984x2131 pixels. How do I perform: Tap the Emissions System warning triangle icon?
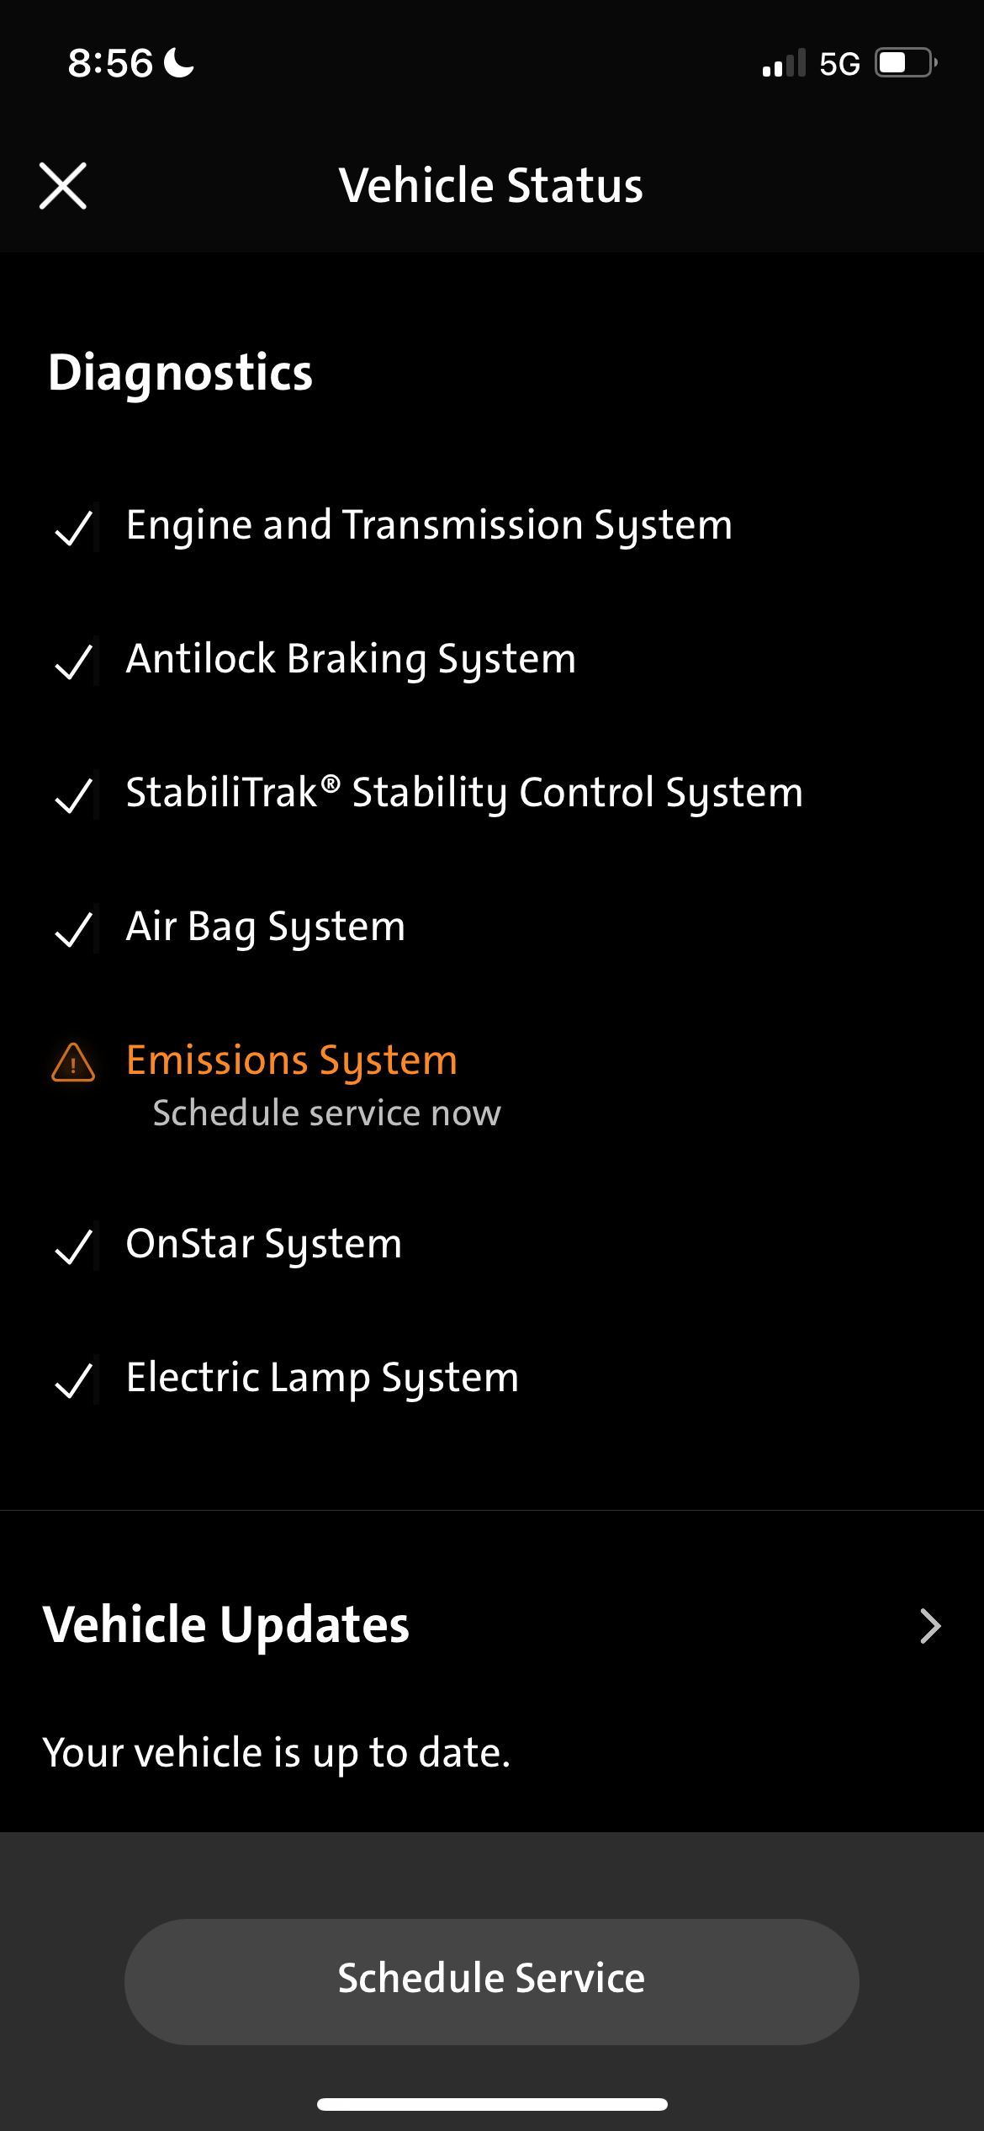point(73,1062)
